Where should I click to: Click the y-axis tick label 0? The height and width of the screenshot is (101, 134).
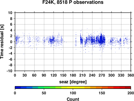pos(11,42)
